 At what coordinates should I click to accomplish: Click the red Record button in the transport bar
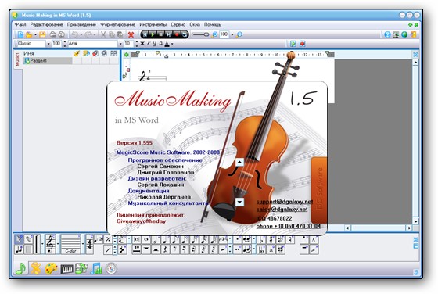pos(177,34)
